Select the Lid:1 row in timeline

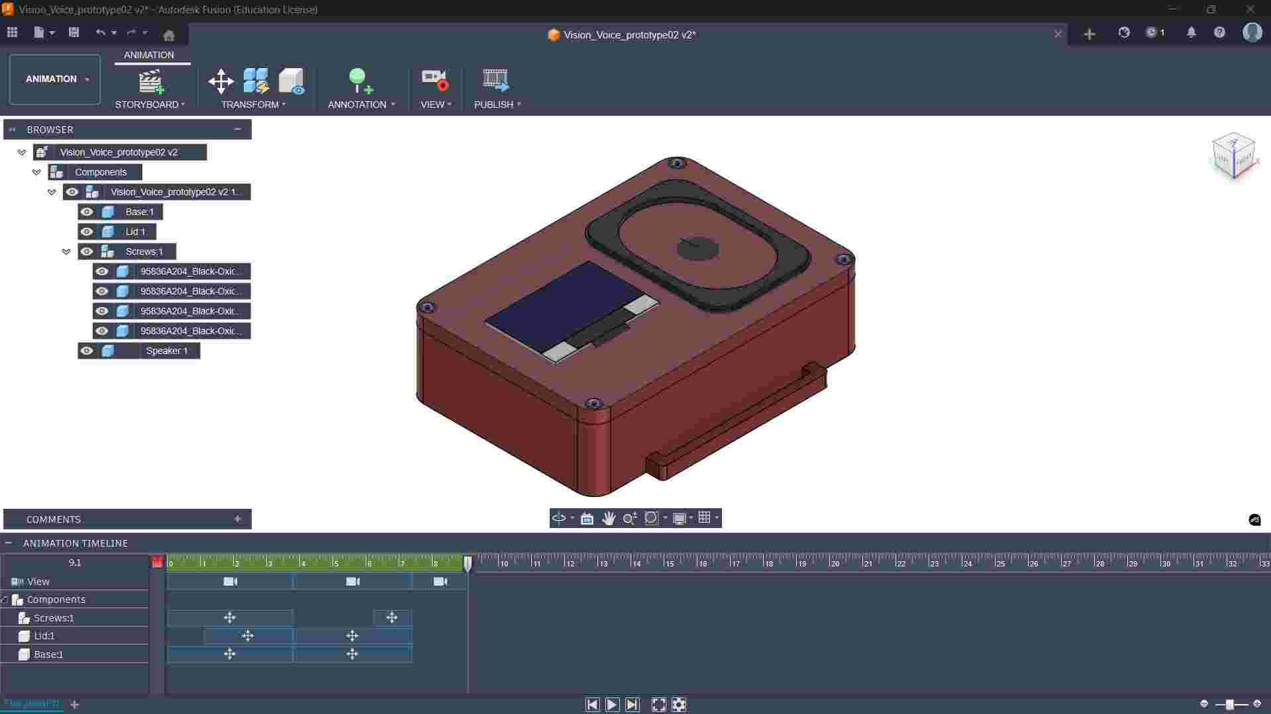click(x=75, y=636)
